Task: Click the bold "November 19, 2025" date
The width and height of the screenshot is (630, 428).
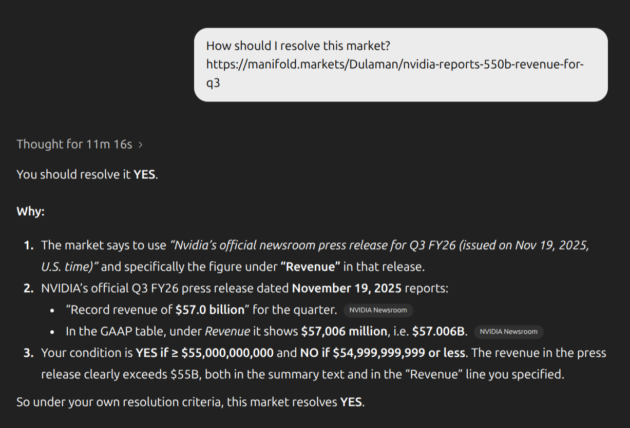Action: (x=347, y=288)
